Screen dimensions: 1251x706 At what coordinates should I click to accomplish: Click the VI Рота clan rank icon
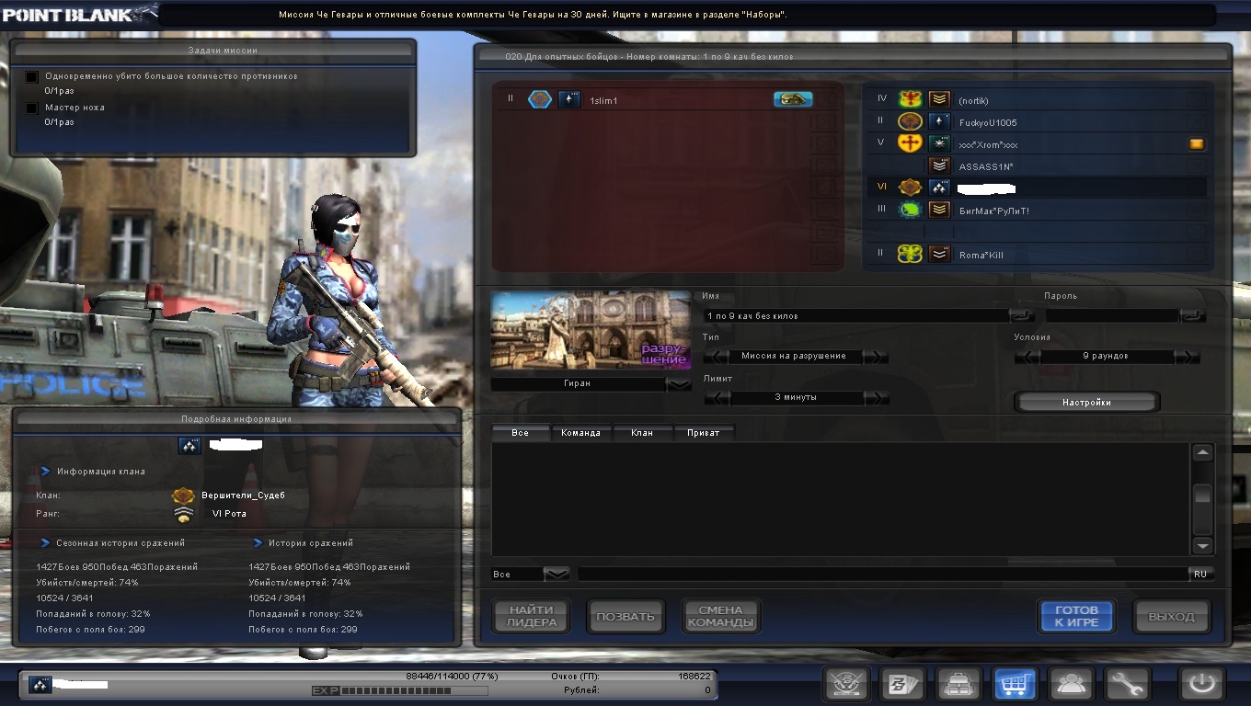[185, 514]
